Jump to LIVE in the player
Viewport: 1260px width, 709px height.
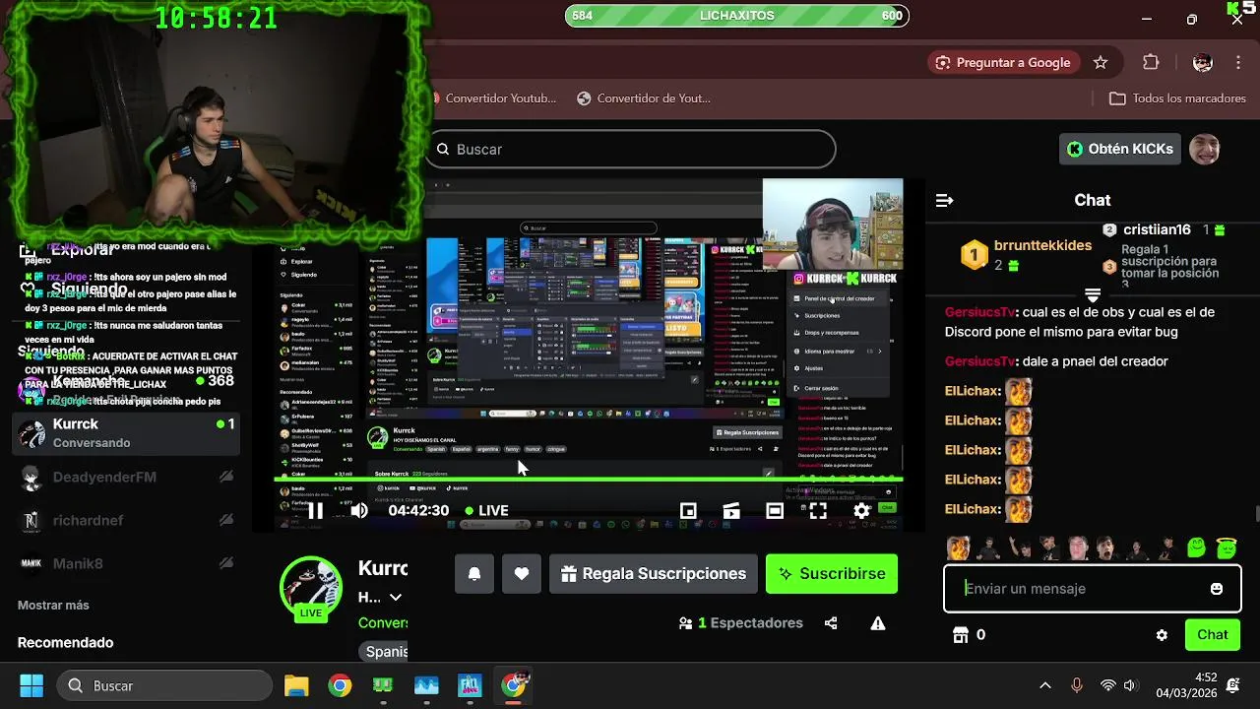click(486, 510)
